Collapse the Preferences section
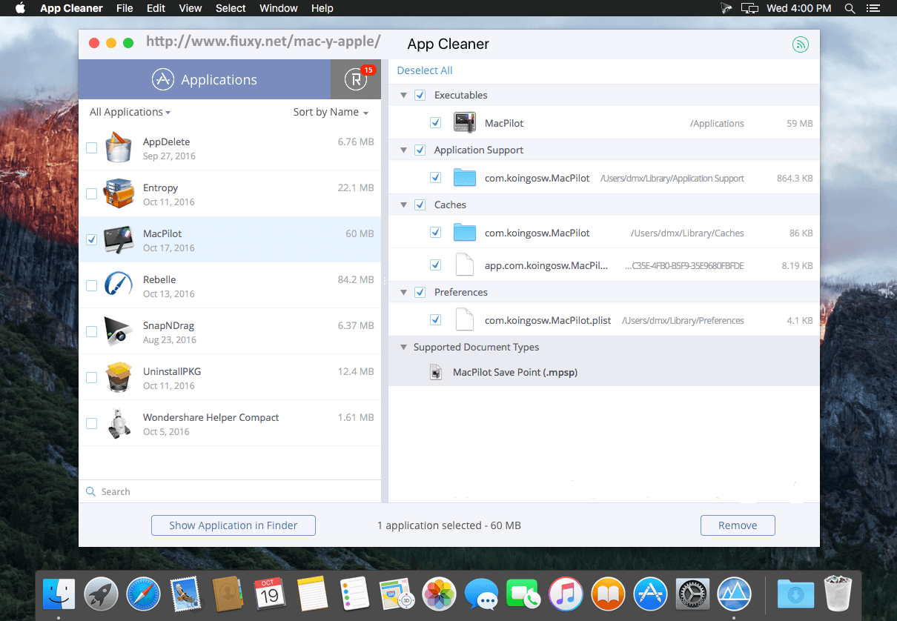897x621 pixels. click(x=404, y=292)
